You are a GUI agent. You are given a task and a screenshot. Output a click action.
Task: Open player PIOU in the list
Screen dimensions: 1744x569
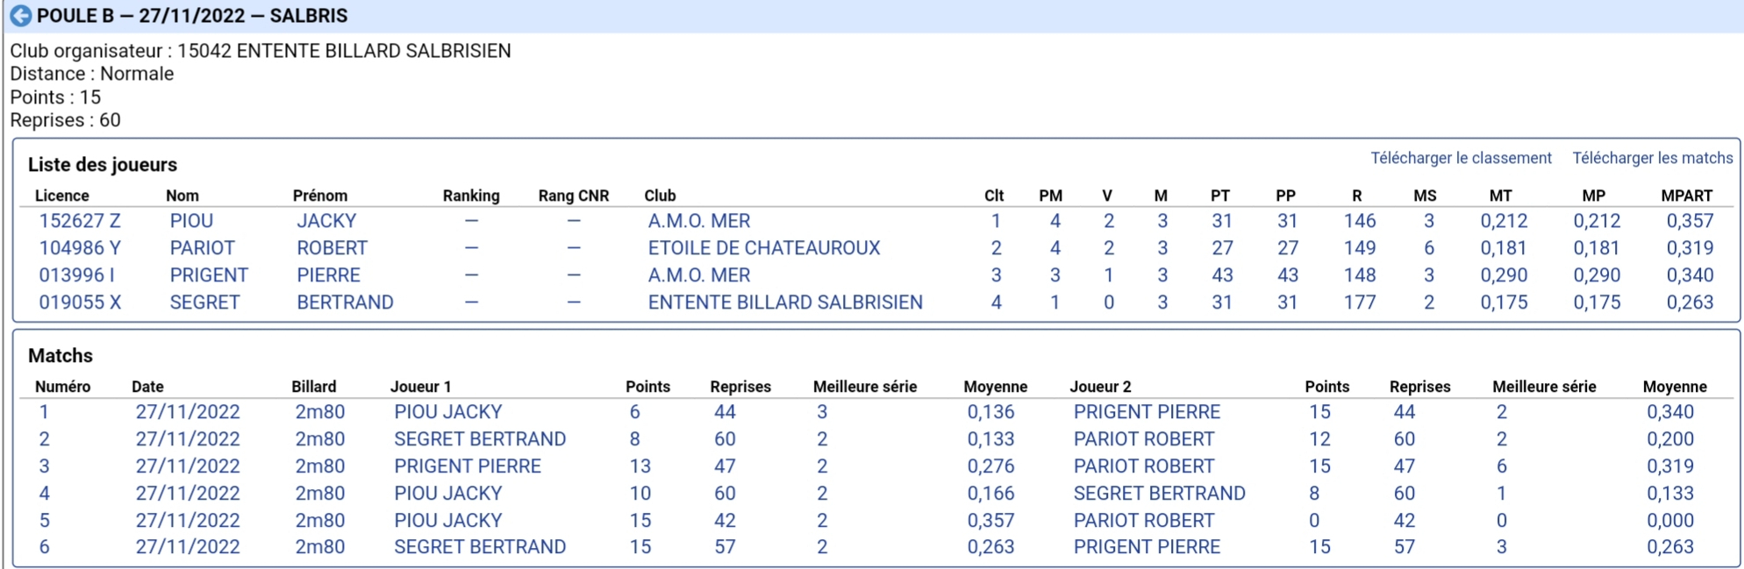(191, 221)
